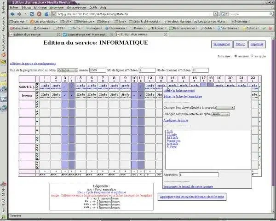The image size is (276, 221).
Task: Click the Imprimer button
Action: (x=257, y=44)
